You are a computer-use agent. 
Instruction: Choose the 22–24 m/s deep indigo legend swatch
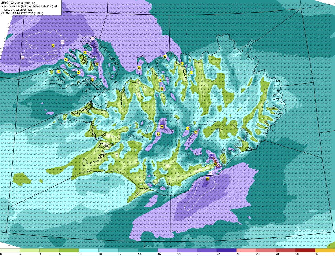click(226, 251)
